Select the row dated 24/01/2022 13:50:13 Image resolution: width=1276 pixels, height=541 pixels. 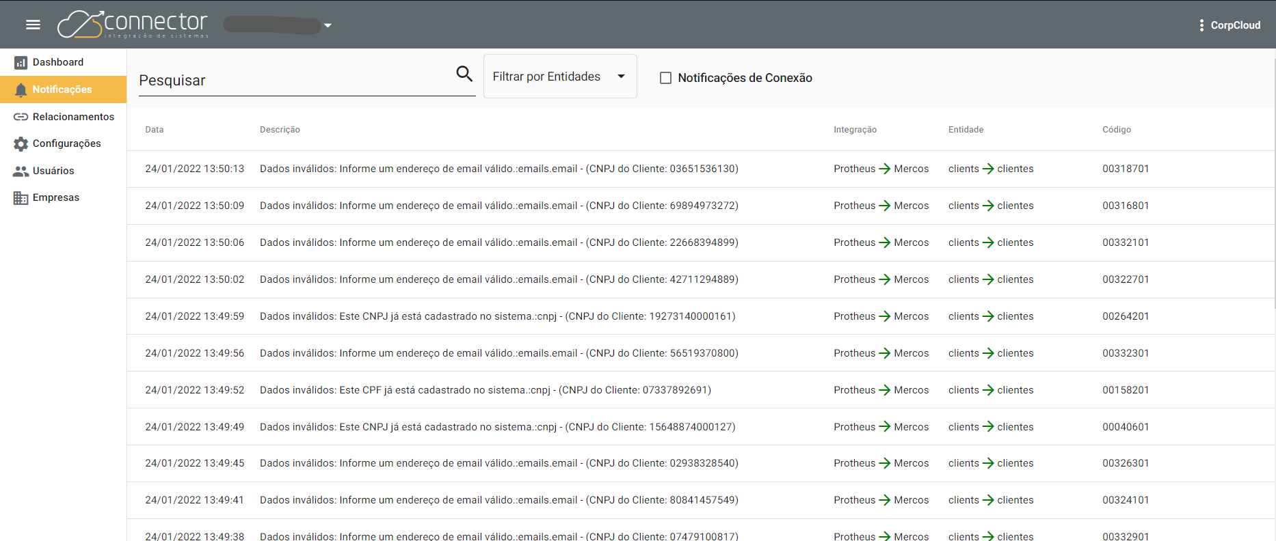701,169
